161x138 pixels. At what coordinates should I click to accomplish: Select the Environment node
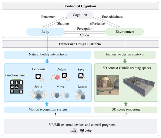[125, 32]
